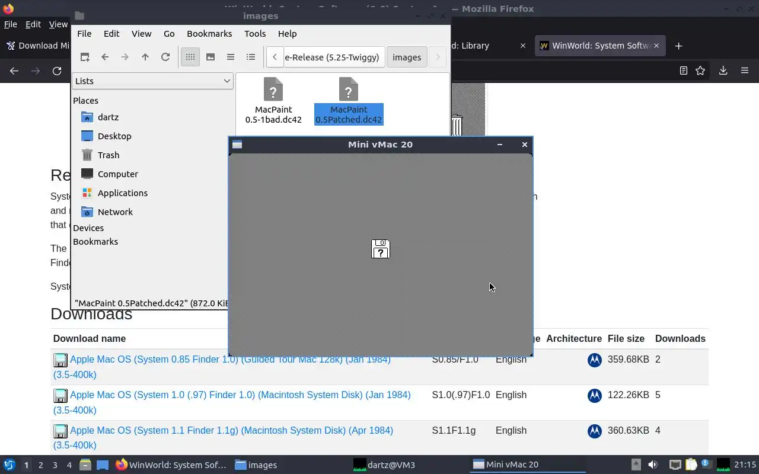Open the volume control in tray
Viewport: 759px width, 474px height.
pyautogui.click(x=653, y=465)
